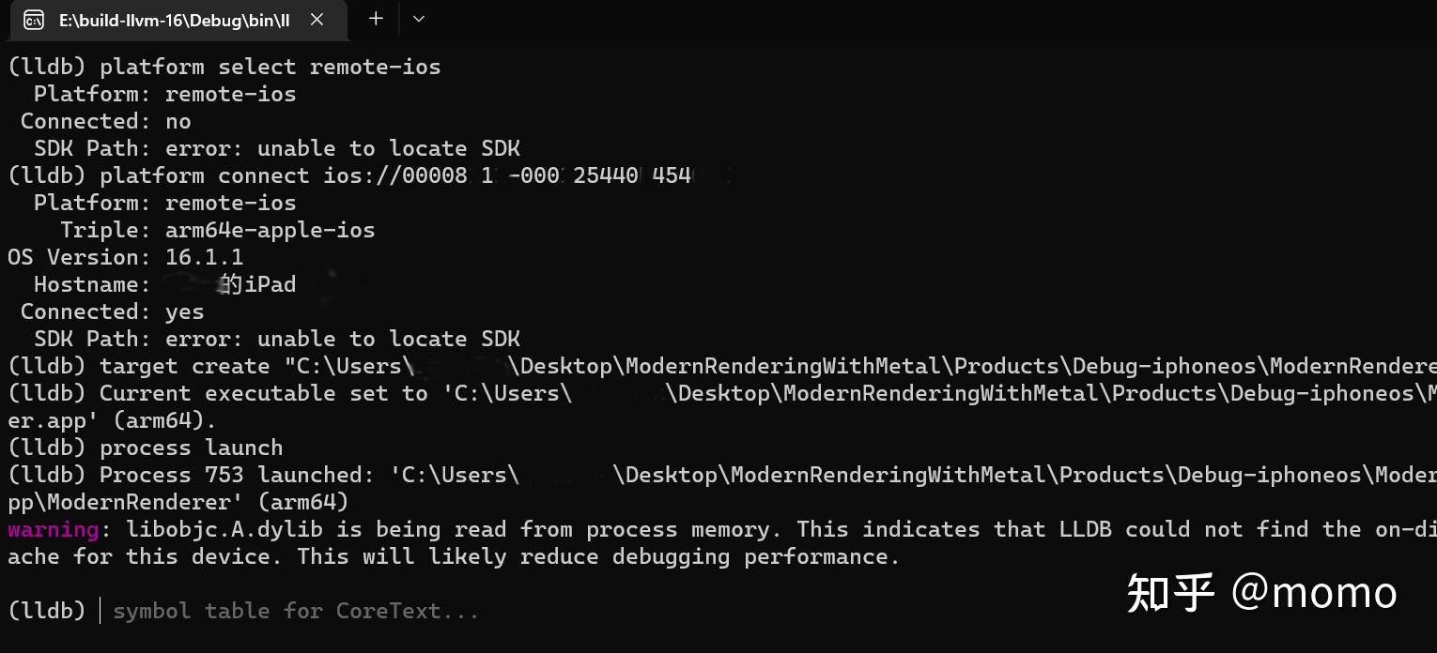
Task: Expand the new tab profile dropdown chevron
Action: pyautogui.click(x=419, y=19)
